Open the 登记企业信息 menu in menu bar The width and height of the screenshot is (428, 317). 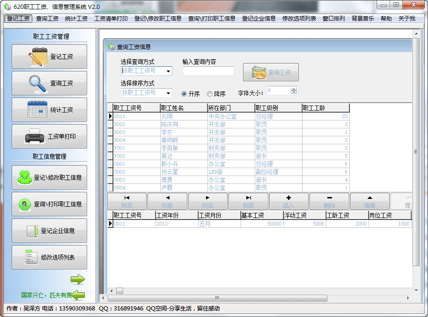259,19
